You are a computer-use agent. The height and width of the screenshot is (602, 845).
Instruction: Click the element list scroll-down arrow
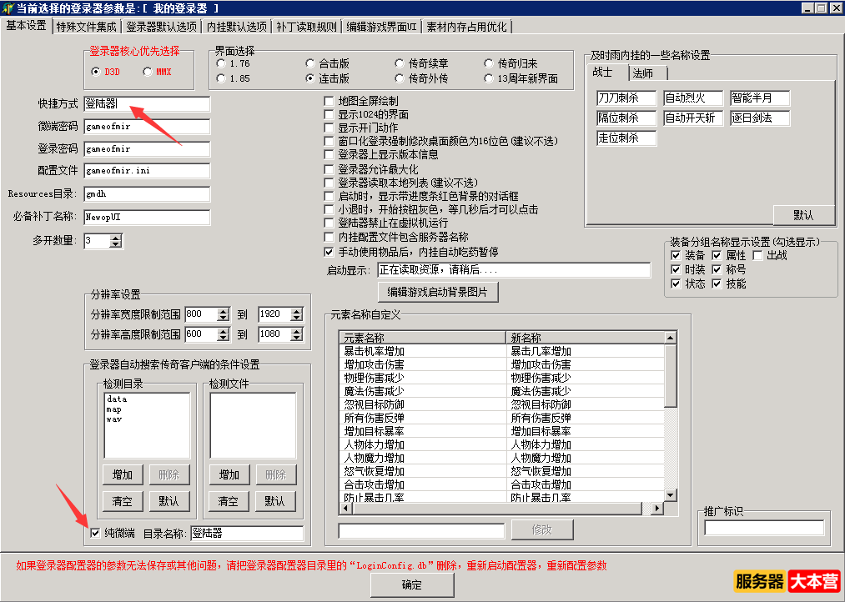671,495
